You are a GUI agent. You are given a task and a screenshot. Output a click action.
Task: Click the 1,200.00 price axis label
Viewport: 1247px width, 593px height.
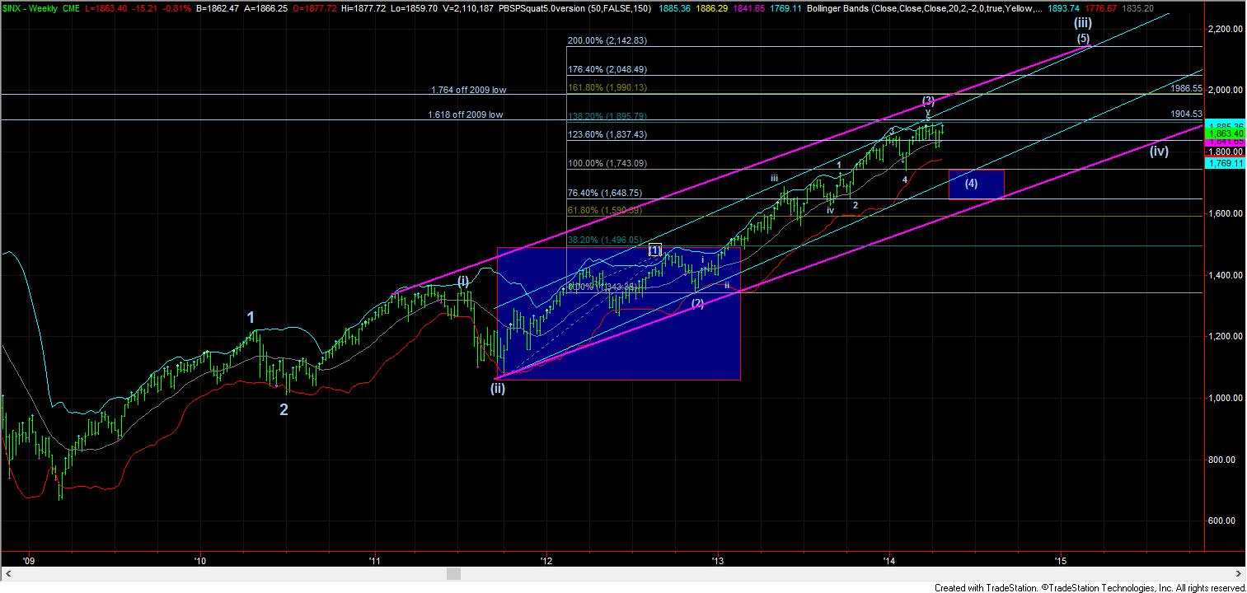pyautogui.click(x=1224, y=336)
